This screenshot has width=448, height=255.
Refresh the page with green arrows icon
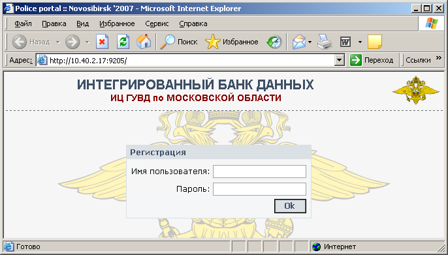(x=123, y=42)
